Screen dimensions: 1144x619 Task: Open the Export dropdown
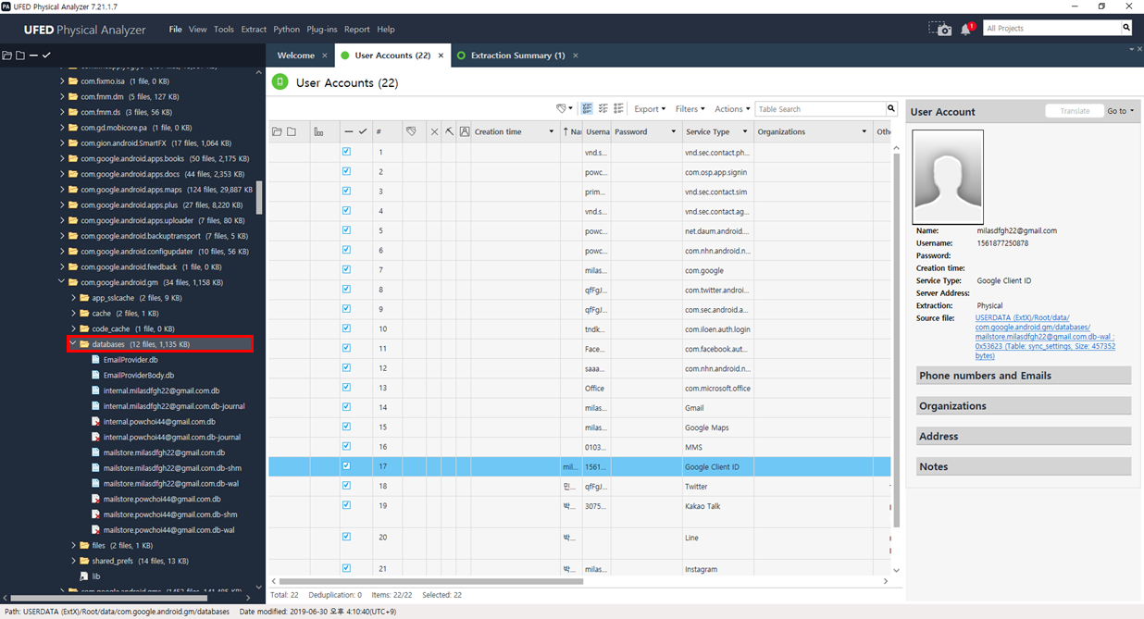(x=649, y=109)
